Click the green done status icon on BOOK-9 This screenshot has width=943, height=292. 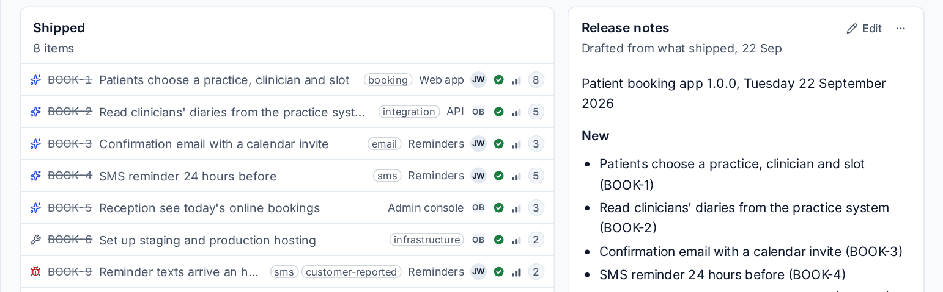[x=499, y=272]
